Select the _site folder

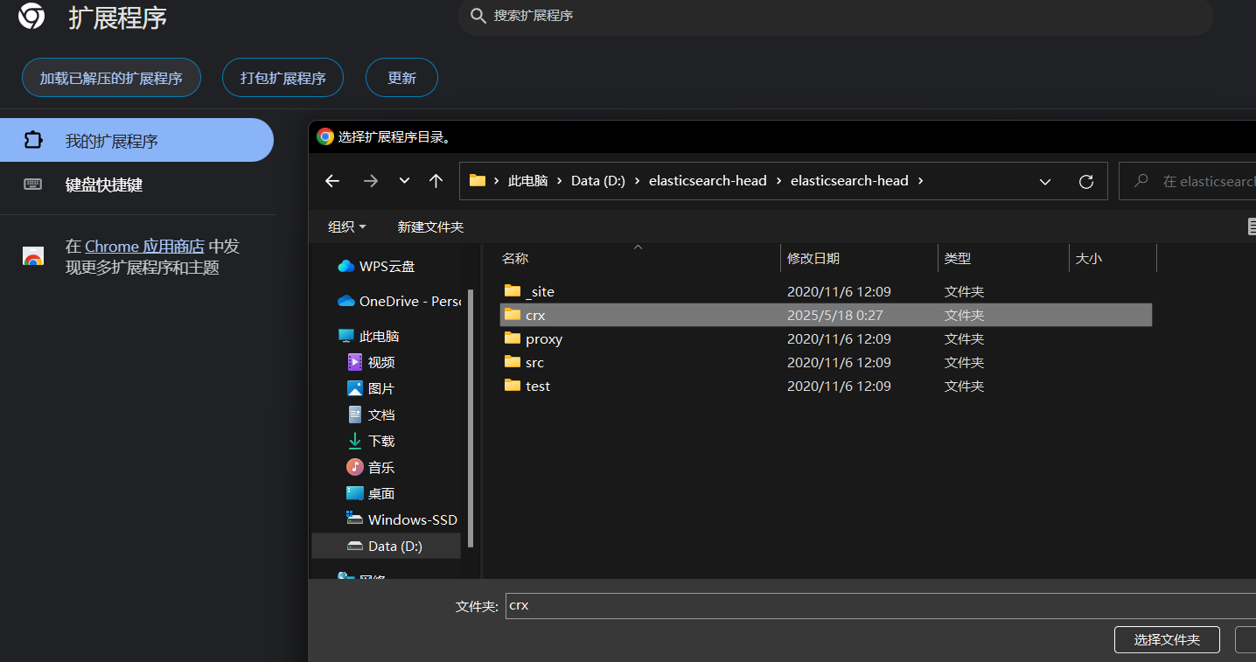pos(826,291)
